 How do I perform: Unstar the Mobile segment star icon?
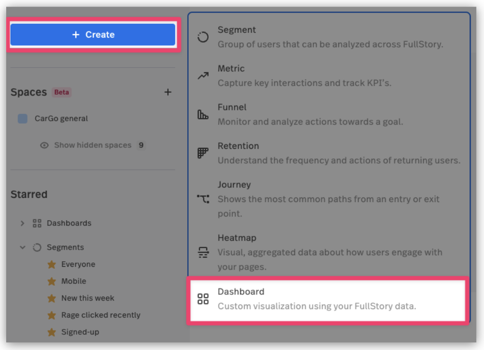51,282
